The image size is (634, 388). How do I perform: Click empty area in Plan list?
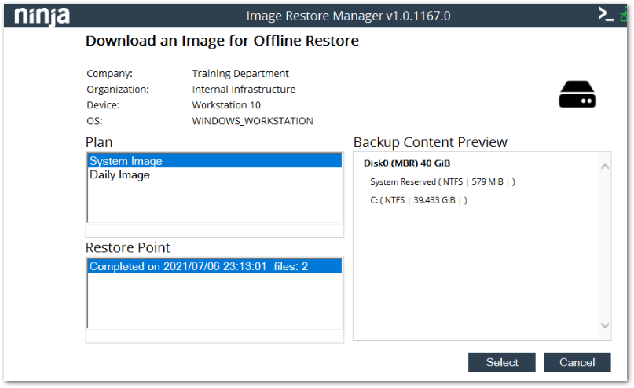214,203
